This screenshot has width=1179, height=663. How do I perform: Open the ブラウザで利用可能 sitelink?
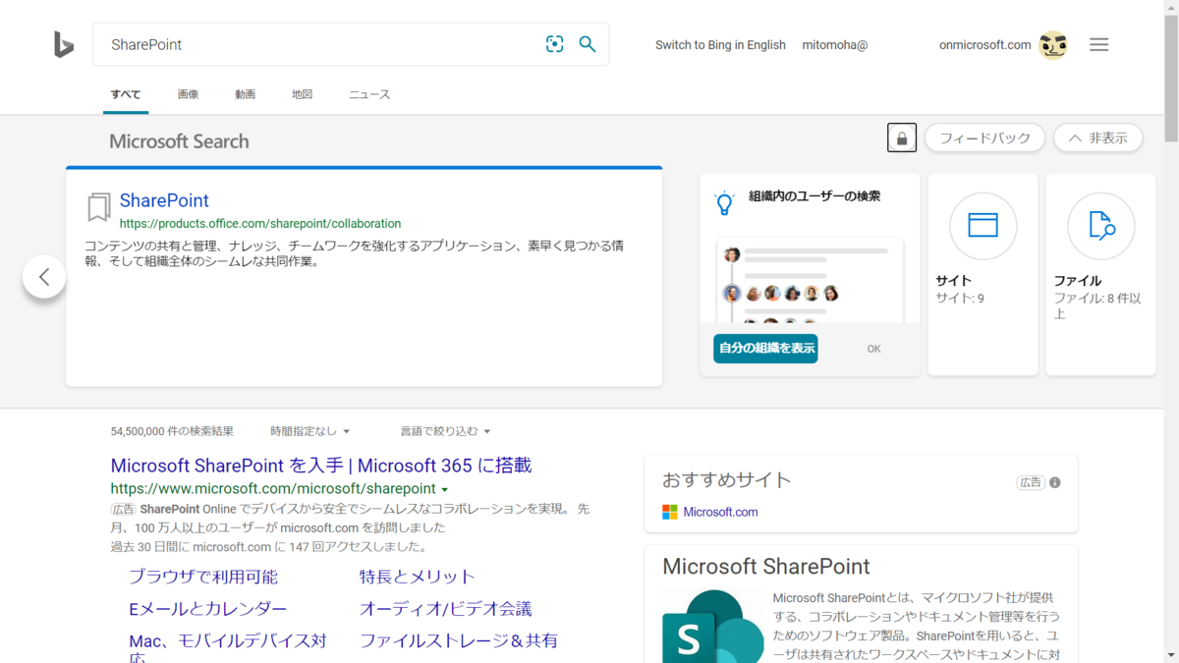pos(203,577)
